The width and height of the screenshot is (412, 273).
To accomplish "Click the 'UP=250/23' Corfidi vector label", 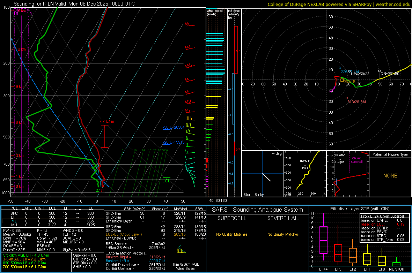I will pyautogui.click(x=360, y=74).
